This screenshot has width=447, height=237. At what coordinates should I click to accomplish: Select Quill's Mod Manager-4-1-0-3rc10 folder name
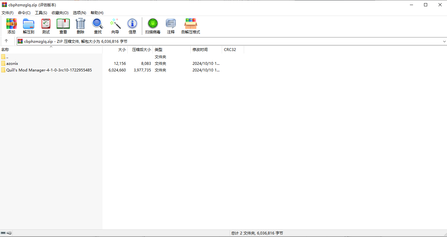(x=49, y=70)
